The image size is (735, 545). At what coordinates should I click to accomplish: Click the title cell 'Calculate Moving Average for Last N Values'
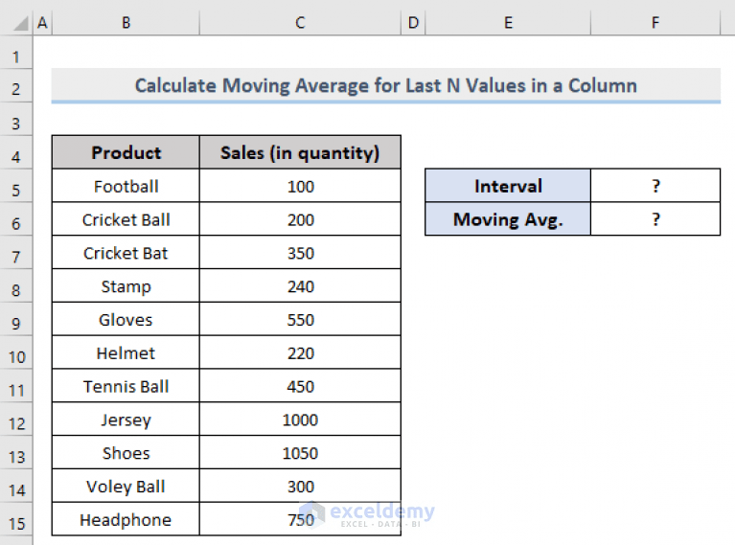[386, 85]
